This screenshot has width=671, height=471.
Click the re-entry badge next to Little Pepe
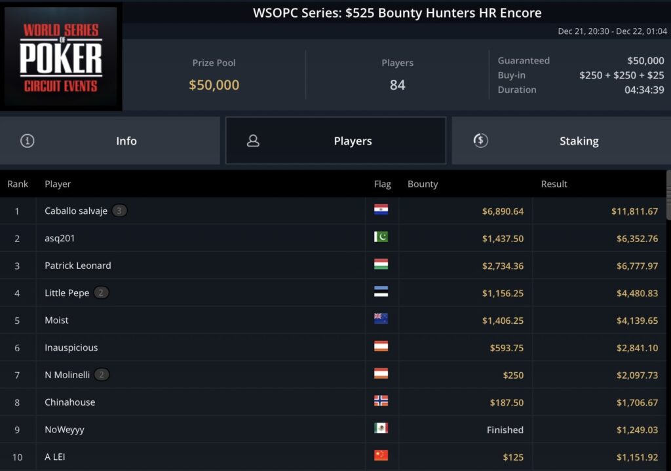point(101,293)
